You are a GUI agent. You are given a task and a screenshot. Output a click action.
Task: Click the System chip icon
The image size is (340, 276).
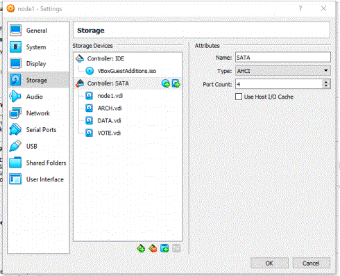click(x=15, y=47)
